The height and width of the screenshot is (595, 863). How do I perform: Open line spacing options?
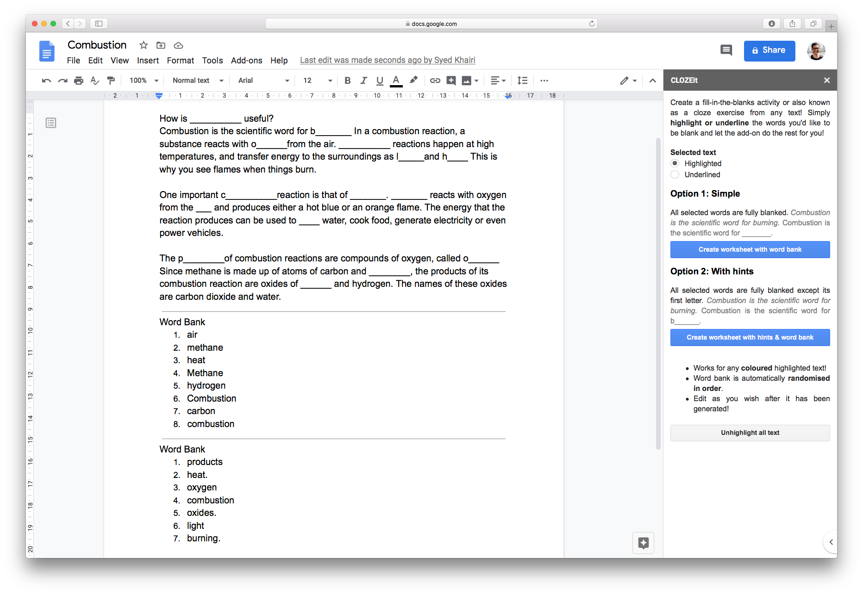523,81
